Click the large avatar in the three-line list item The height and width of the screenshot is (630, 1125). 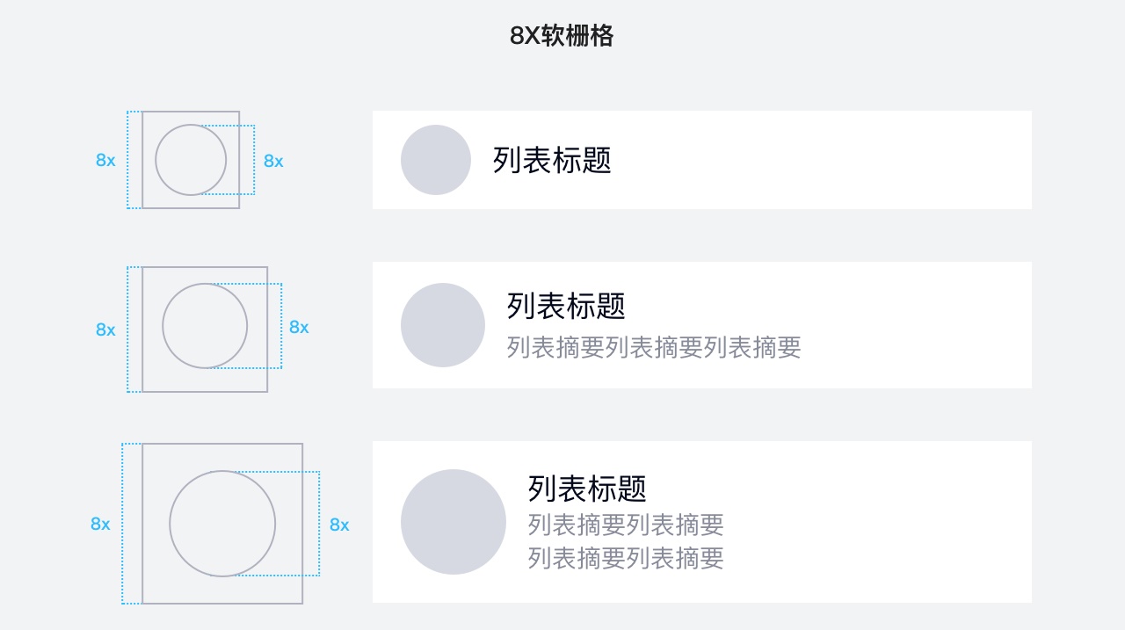coord(454,522)
